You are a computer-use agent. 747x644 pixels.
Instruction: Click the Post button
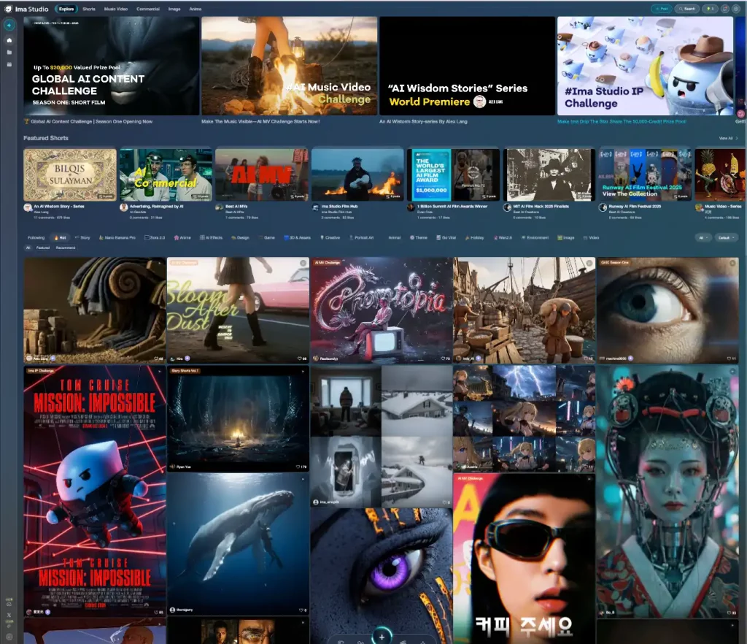pos(662,9)
